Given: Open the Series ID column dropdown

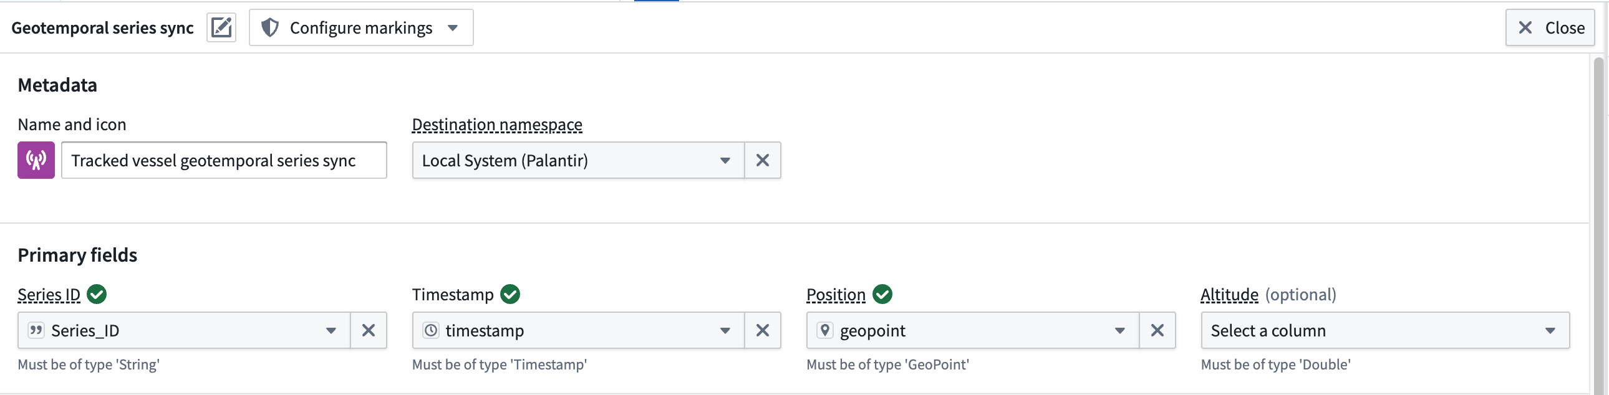Looking at the screenshot, I should coord(184,330).
